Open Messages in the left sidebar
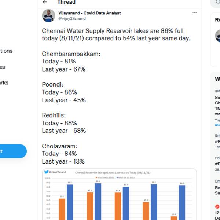 [3, 67]
